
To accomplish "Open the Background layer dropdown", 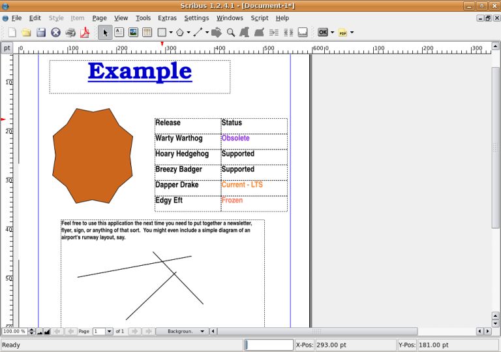I will [182, 331].
